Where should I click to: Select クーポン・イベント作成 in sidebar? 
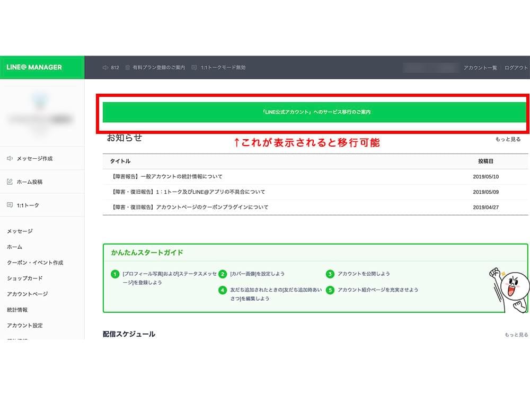35,263
